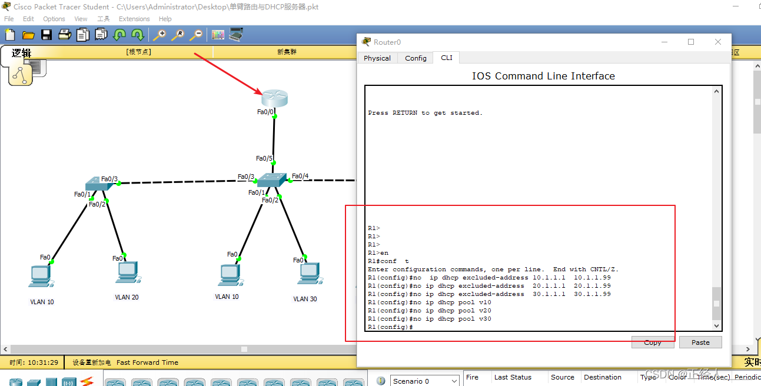
Task: Click the zoom in magnifier tool
Action: (x=159, y=34)
